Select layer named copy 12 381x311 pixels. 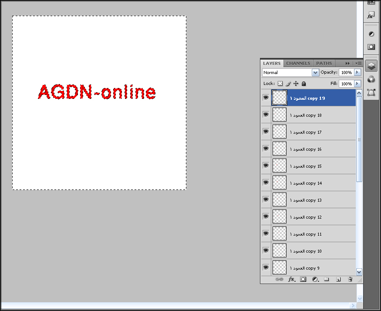(x=314, y=217)
